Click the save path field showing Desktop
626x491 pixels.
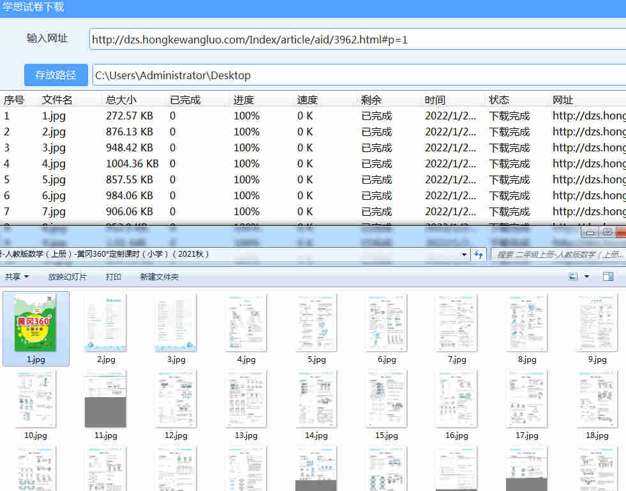click(359, 75)
